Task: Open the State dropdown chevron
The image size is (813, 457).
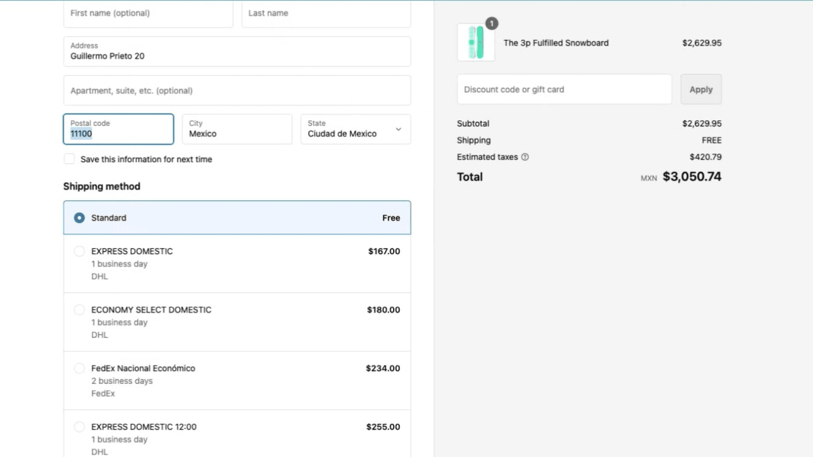Action: (398, 129)
